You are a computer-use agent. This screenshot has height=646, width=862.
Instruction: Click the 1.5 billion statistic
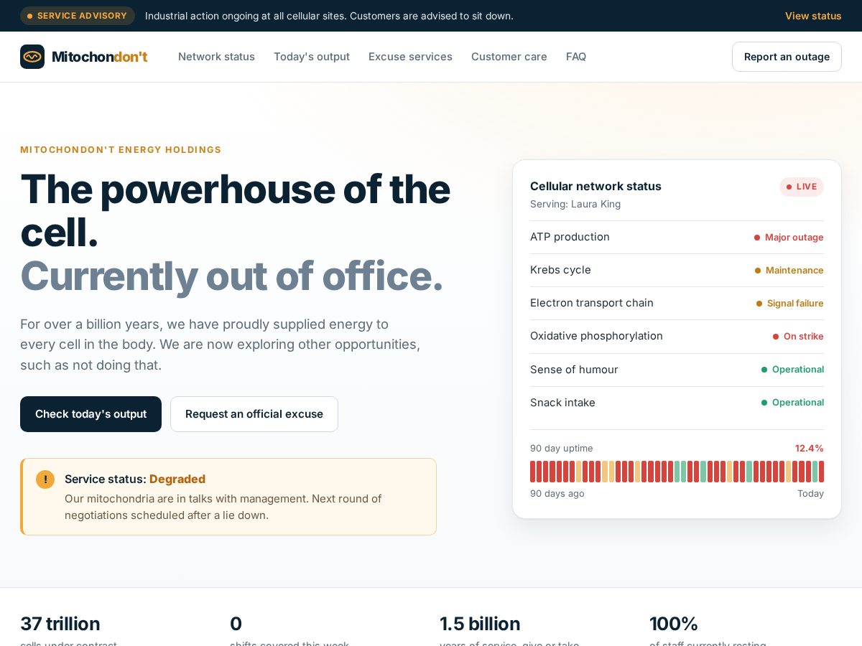[x=480, y=624]
